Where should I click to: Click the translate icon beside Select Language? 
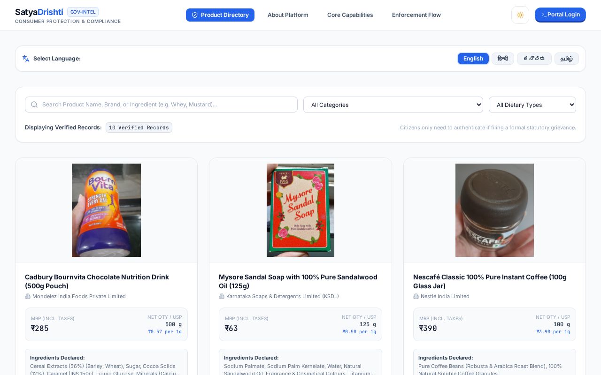(26, 59)
